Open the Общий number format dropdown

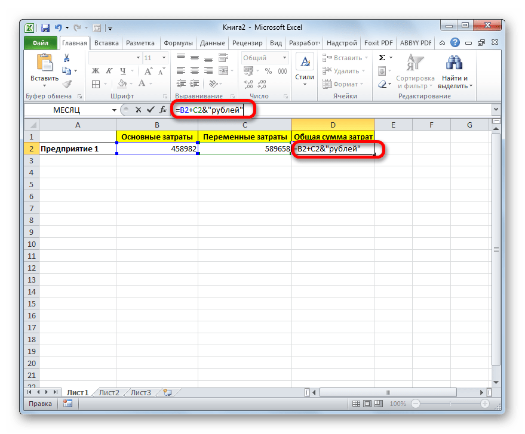pyautogui.click(x=284, y=58)
